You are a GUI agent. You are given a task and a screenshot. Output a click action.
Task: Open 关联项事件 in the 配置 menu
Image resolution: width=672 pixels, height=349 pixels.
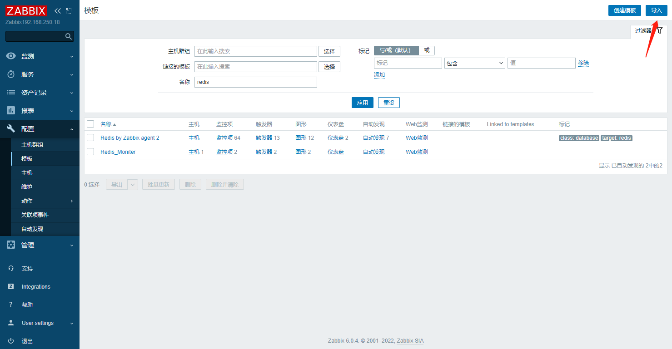click(x=45, y=215)
